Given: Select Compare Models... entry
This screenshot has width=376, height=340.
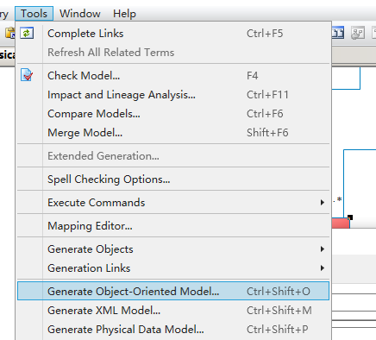Looking at the screenshot, I should 173,114.
